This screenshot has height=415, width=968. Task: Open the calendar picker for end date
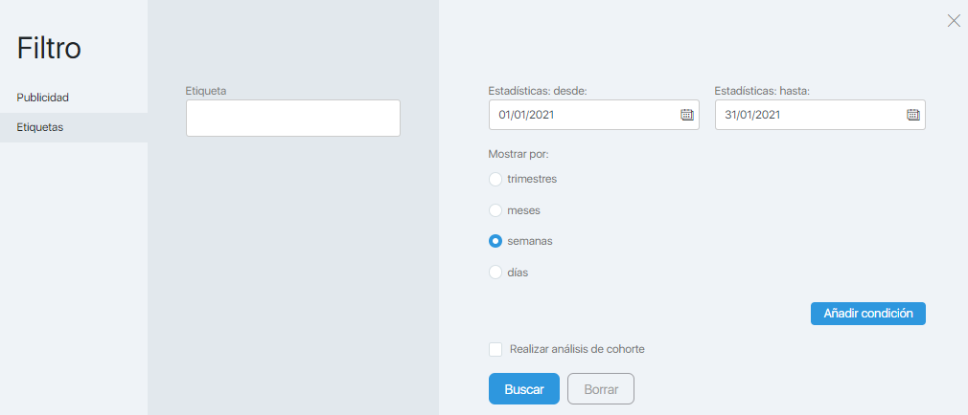click(x=912, y=115)
